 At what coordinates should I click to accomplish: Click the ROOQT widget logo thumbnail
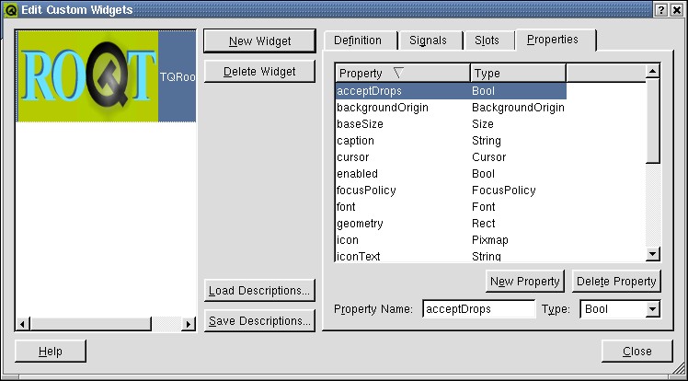click(x=88, y=77)
